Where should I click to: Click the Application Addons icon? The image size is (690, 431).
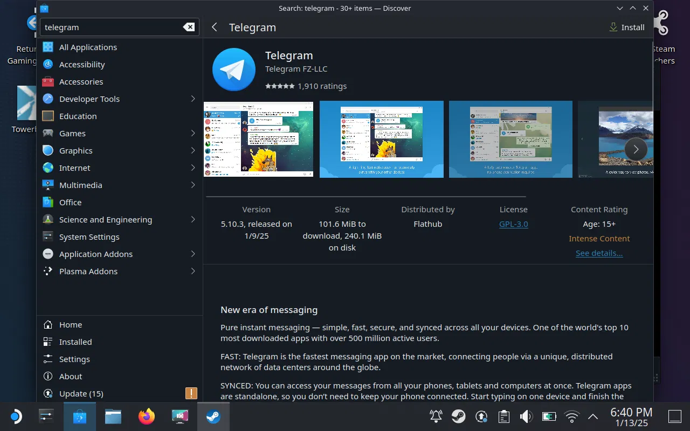click(48, 254)
